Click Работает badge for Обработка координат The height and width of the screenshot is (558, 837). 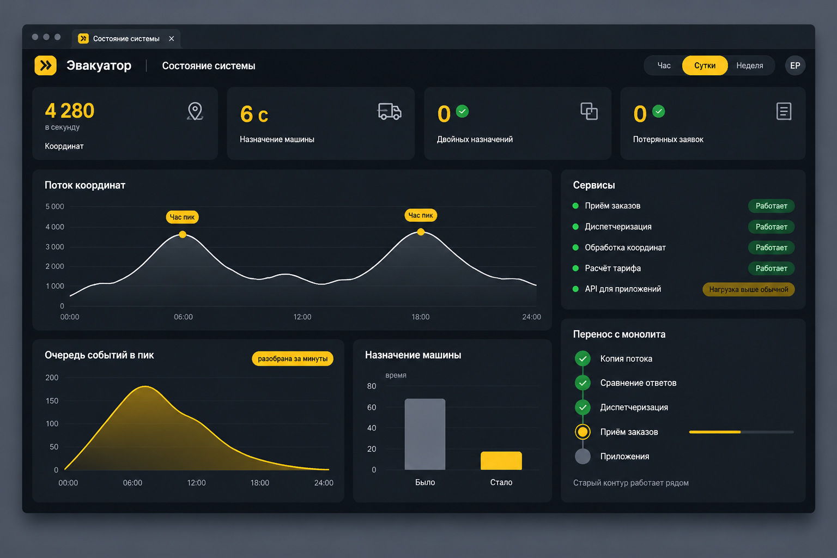[x=771, y=247]
